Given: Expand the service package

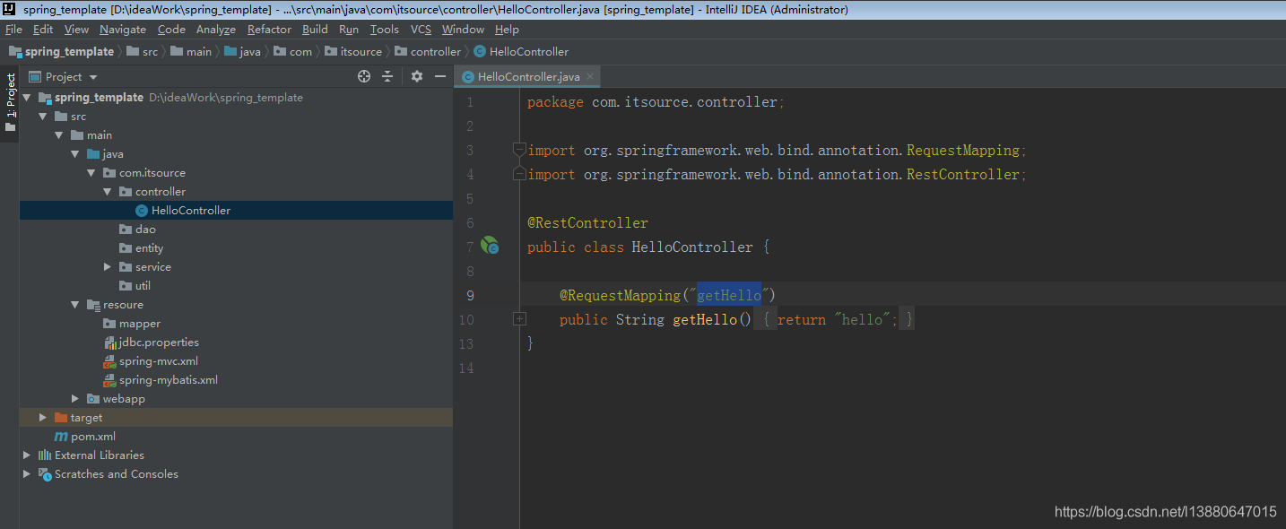Looking at the screenshot, I should point(108,267).
